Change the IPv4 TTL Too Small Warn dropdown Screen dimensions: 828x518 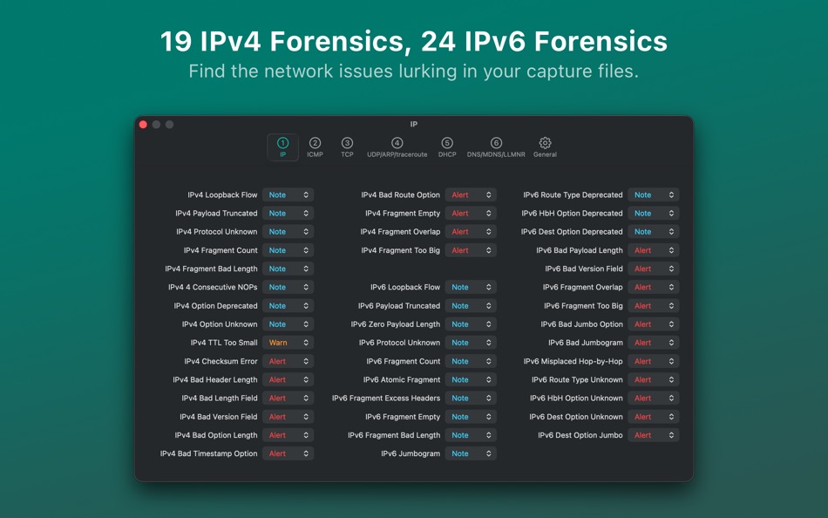(x=288, y=342)
